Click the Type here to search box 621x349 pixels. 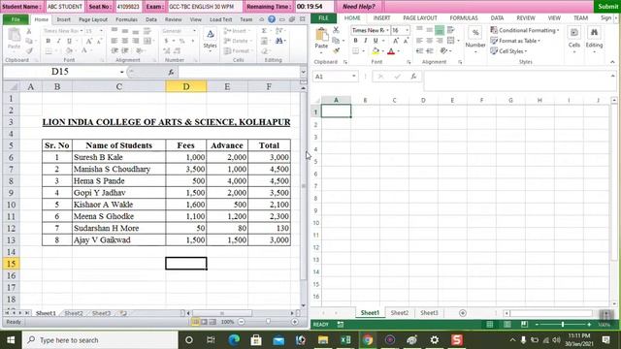tap(101, 340)
